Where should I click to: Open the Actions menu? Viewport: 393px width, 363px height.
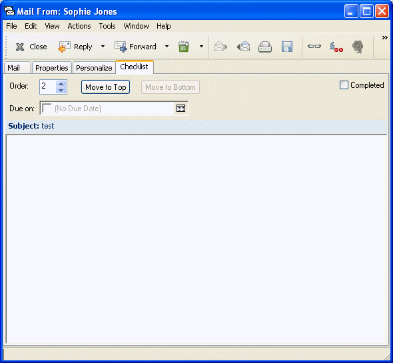pos(79,26)
